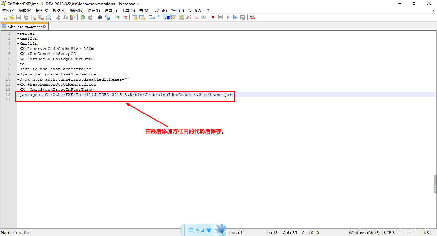The height and width of the screenshot is (236, 437).
Task: Open the 搜索(S) menu
Action: click(42, 11)
